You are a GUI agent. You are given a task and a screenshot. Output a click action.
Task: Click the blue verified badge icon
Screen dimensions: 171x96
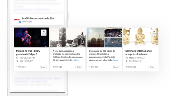coord(20,22)
